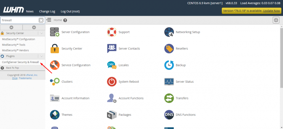Open the Server Contacts icon

coord(112,48)
